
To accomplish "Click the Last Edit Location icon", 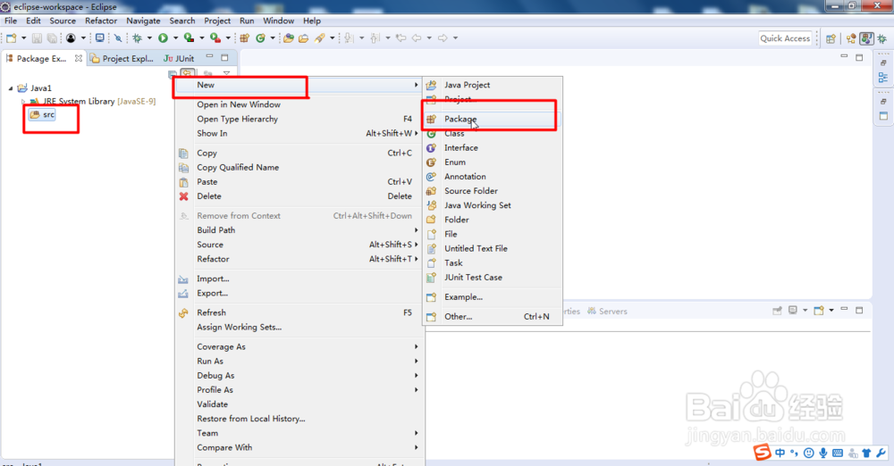I will click(401, 38).
